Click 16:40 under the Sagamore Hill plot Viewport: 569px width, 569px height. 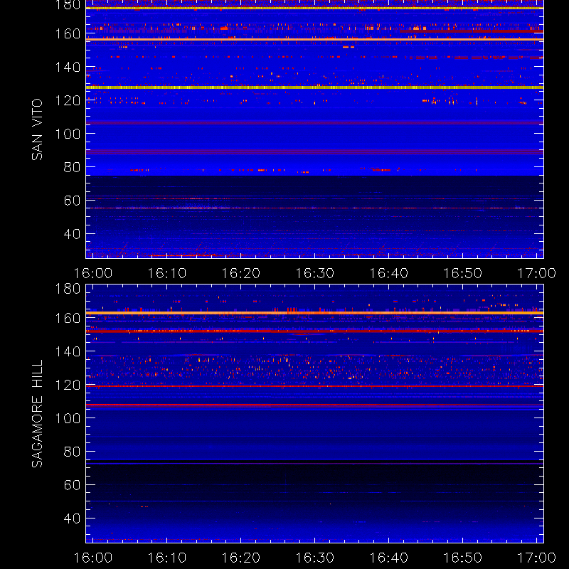tap(388, 558)
